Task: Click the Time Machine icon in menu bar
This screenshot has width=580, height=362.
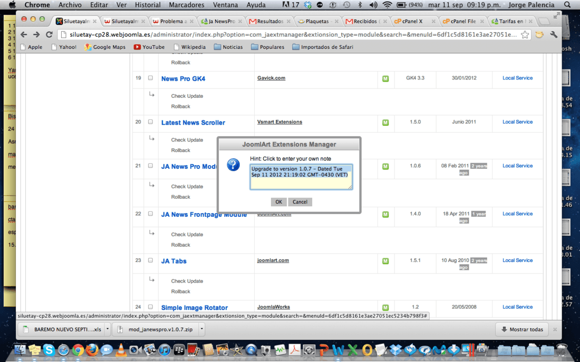Action: coord(346,5)
